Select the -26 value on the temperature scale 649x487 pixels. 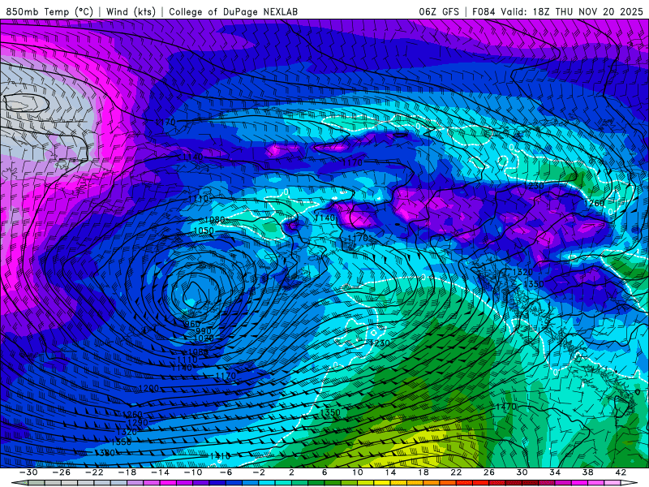[62, 472]
